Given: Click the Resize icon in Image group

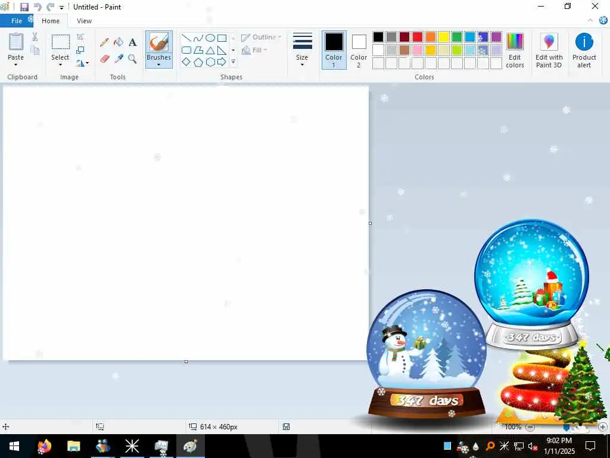Looking at the screenshot, I should click(80, 50).
